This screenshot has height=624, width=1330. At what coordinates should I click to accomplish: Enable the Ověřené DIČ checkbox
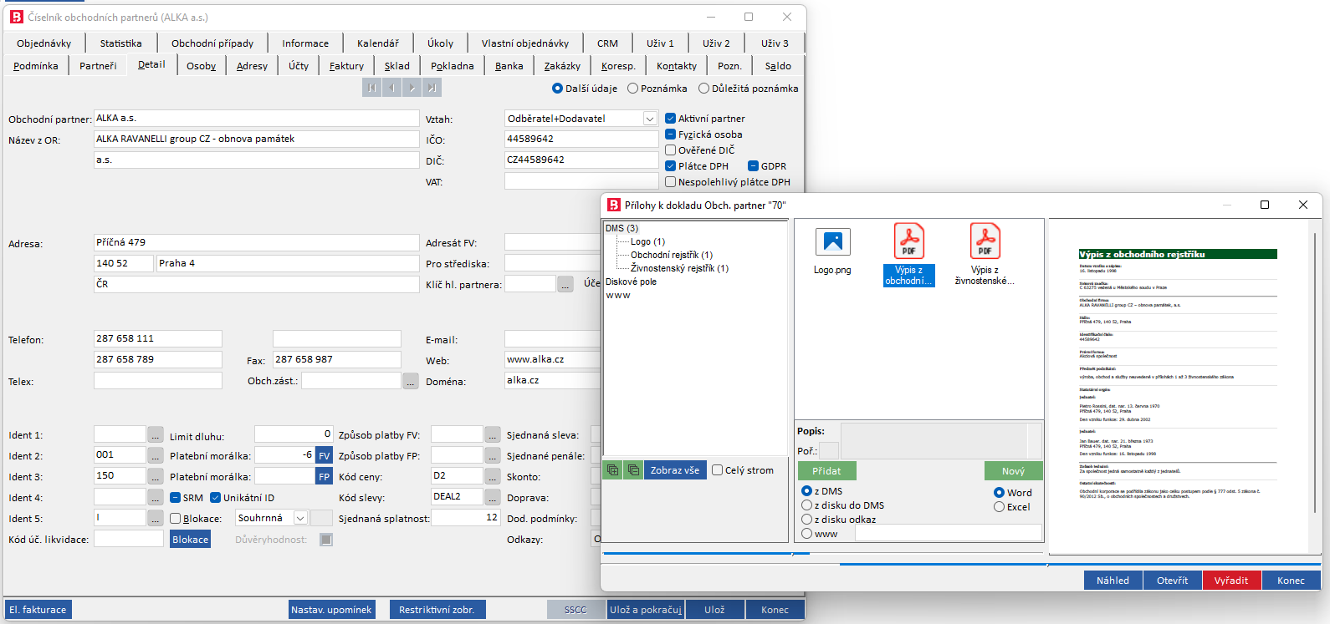[670, 150]
